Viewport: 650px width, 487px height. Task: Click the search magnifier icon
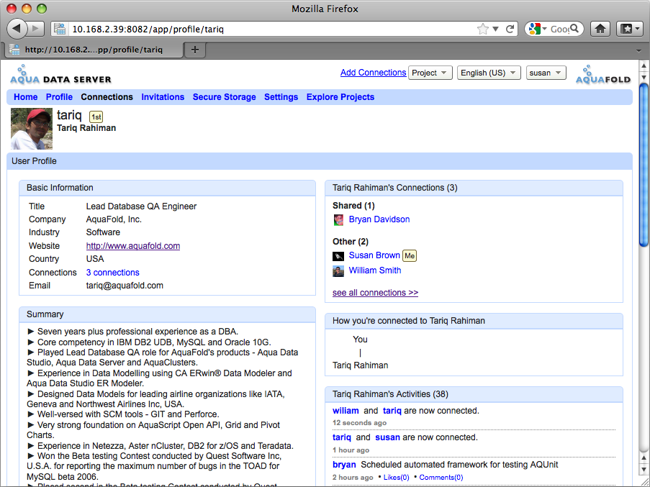click(x=574, y=29)
